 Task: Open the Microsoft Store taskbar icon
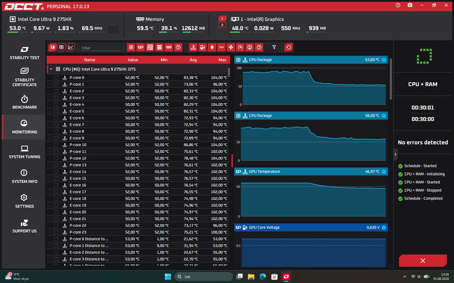pos(274,277)
